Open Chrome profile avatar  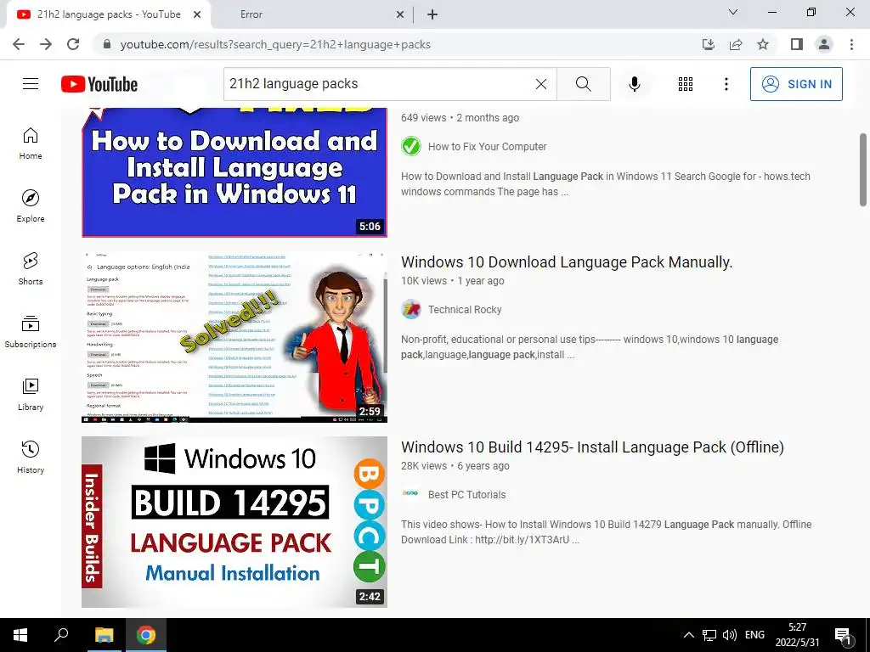824,44
